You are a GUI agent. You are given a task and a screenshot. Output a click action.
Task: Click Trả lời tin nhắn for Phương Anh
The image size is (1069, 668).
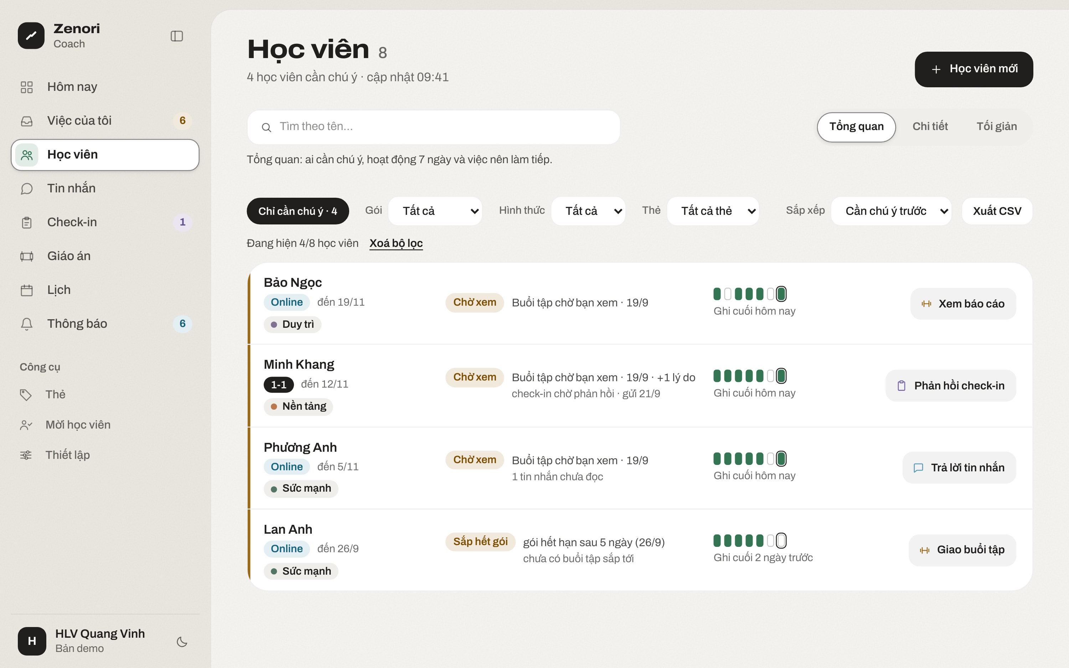pos(959,467)
